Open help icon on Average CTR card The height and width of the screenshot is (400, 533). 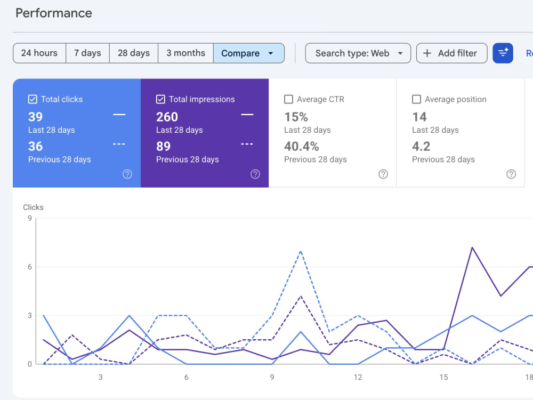click(383, 174)
